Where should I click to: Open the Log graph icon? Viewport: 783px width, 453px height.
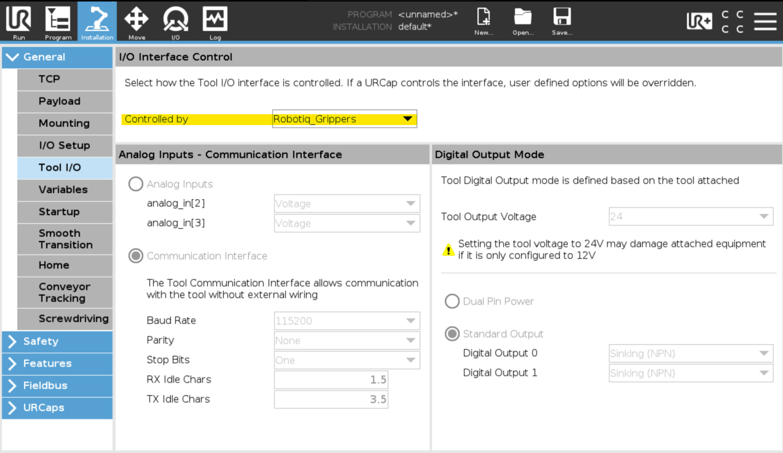[215, 19]
